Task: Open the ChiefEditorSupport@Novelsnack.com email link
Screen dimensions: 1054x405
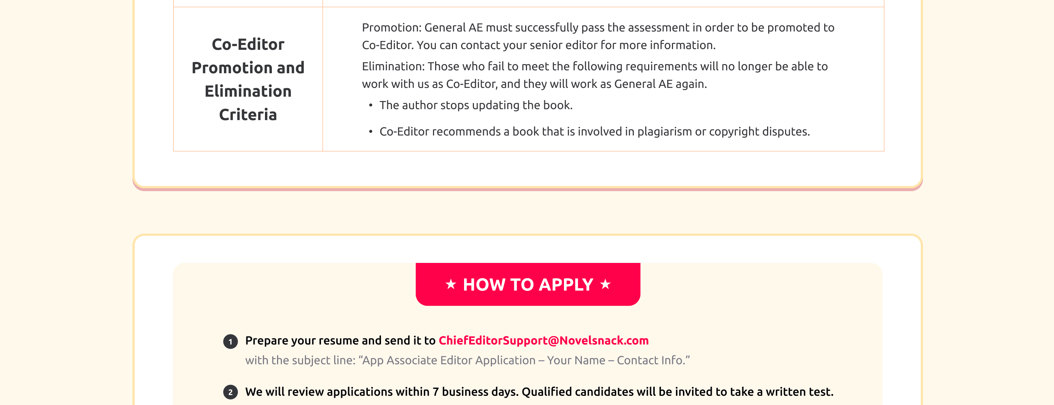Action: 543,341
